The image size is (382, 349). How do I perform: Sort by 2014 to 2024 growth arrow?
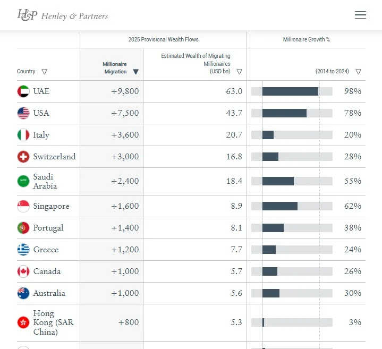(359, 72)
